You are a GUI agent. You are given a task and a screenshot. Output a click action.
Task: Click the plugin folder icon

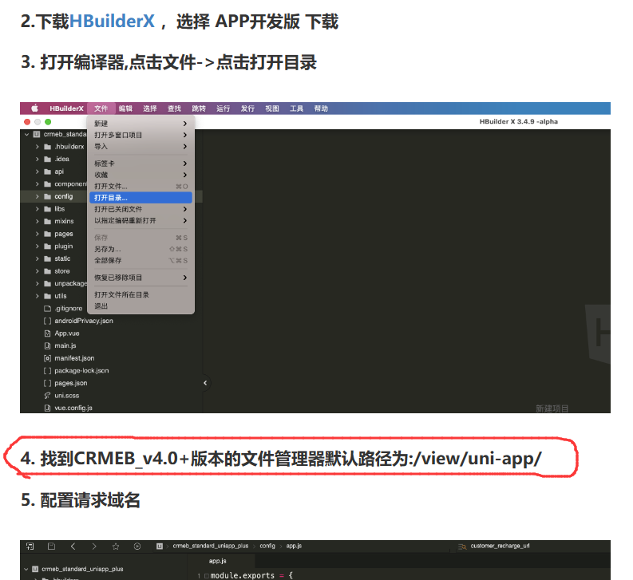tap(48, 247)
